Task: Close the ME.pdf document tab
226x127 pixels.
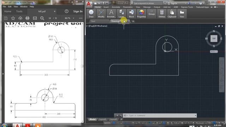Action: tap(55, 11)
